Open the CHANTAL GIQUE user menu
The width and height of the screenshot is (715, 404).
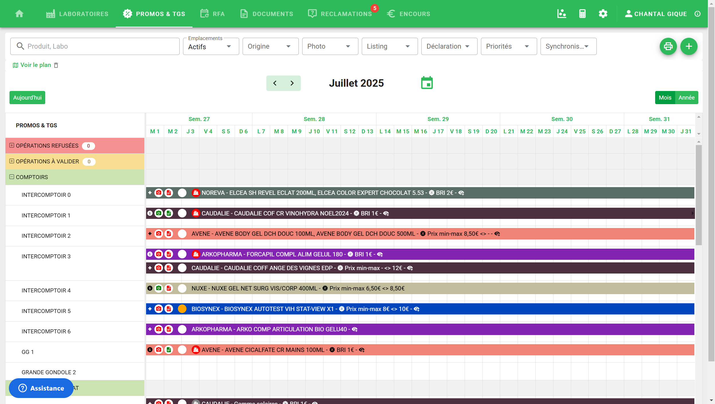(x=656, y=14)
